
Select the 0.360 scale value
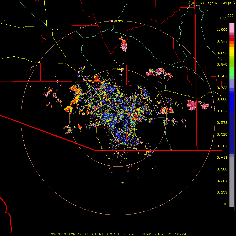[222, 169]
